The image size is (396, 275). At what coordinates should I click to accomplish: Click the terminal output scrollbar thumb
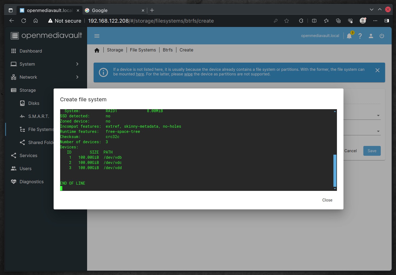[335, 171]
